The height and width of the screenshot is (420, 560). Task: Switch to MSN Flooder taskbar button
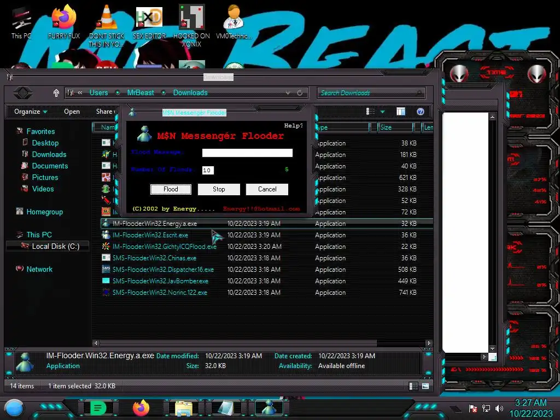coord(269,408)
